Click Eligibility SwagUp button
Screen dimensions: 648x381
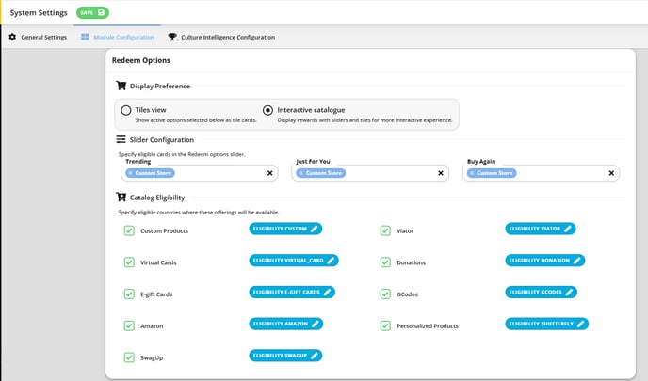point(285,356)
